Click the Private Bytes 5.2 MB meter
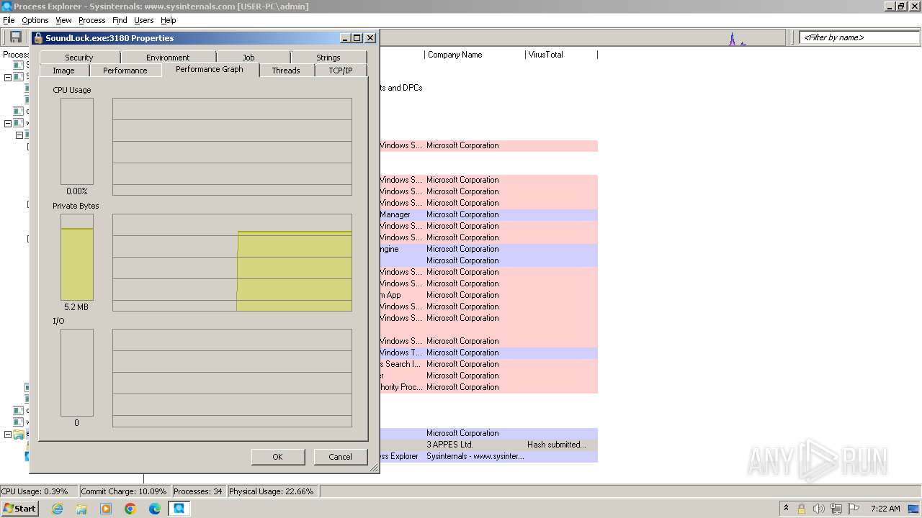 (77, 257)
